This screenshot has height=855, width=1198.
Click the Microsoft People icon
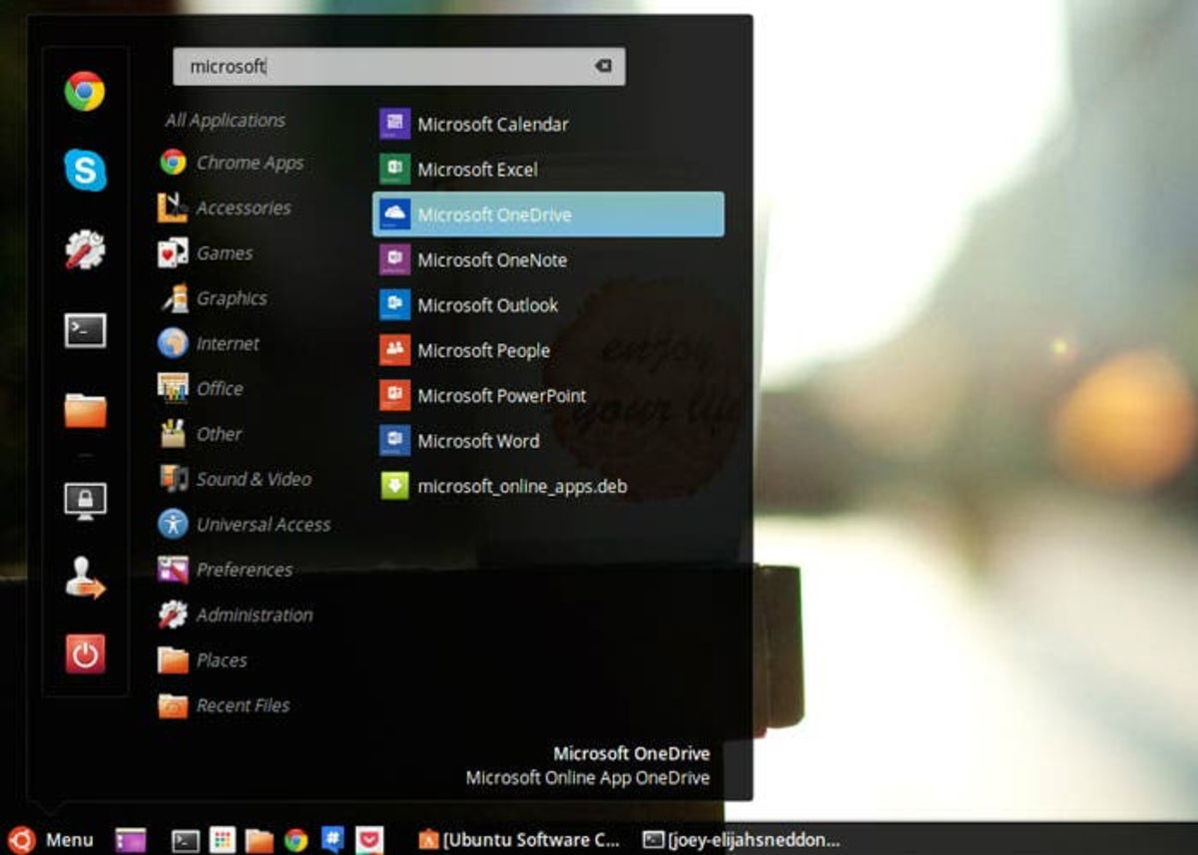pyautogui.click(x=395, y=350)
